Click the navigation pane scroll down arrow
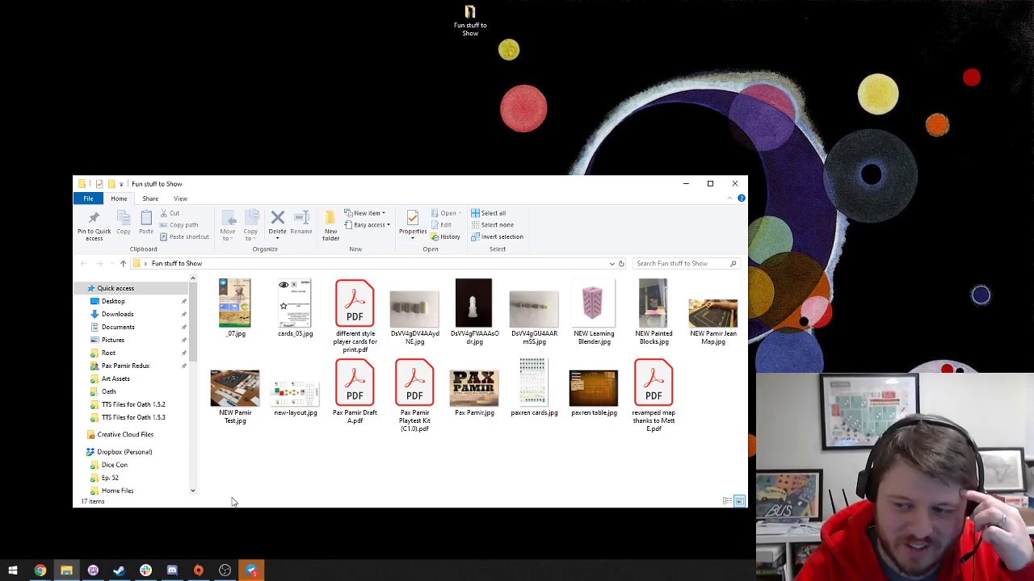The image size is (1034, 581). click(x=192, y=491)
